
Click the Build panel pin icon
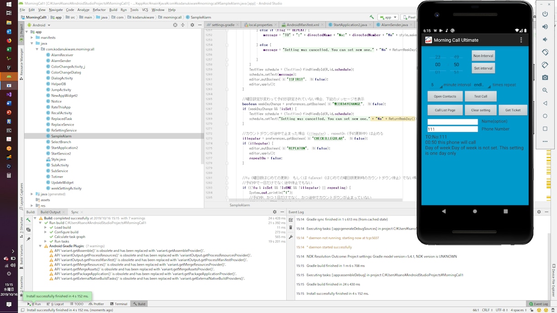pyautogui.click(x=28, y=239)
